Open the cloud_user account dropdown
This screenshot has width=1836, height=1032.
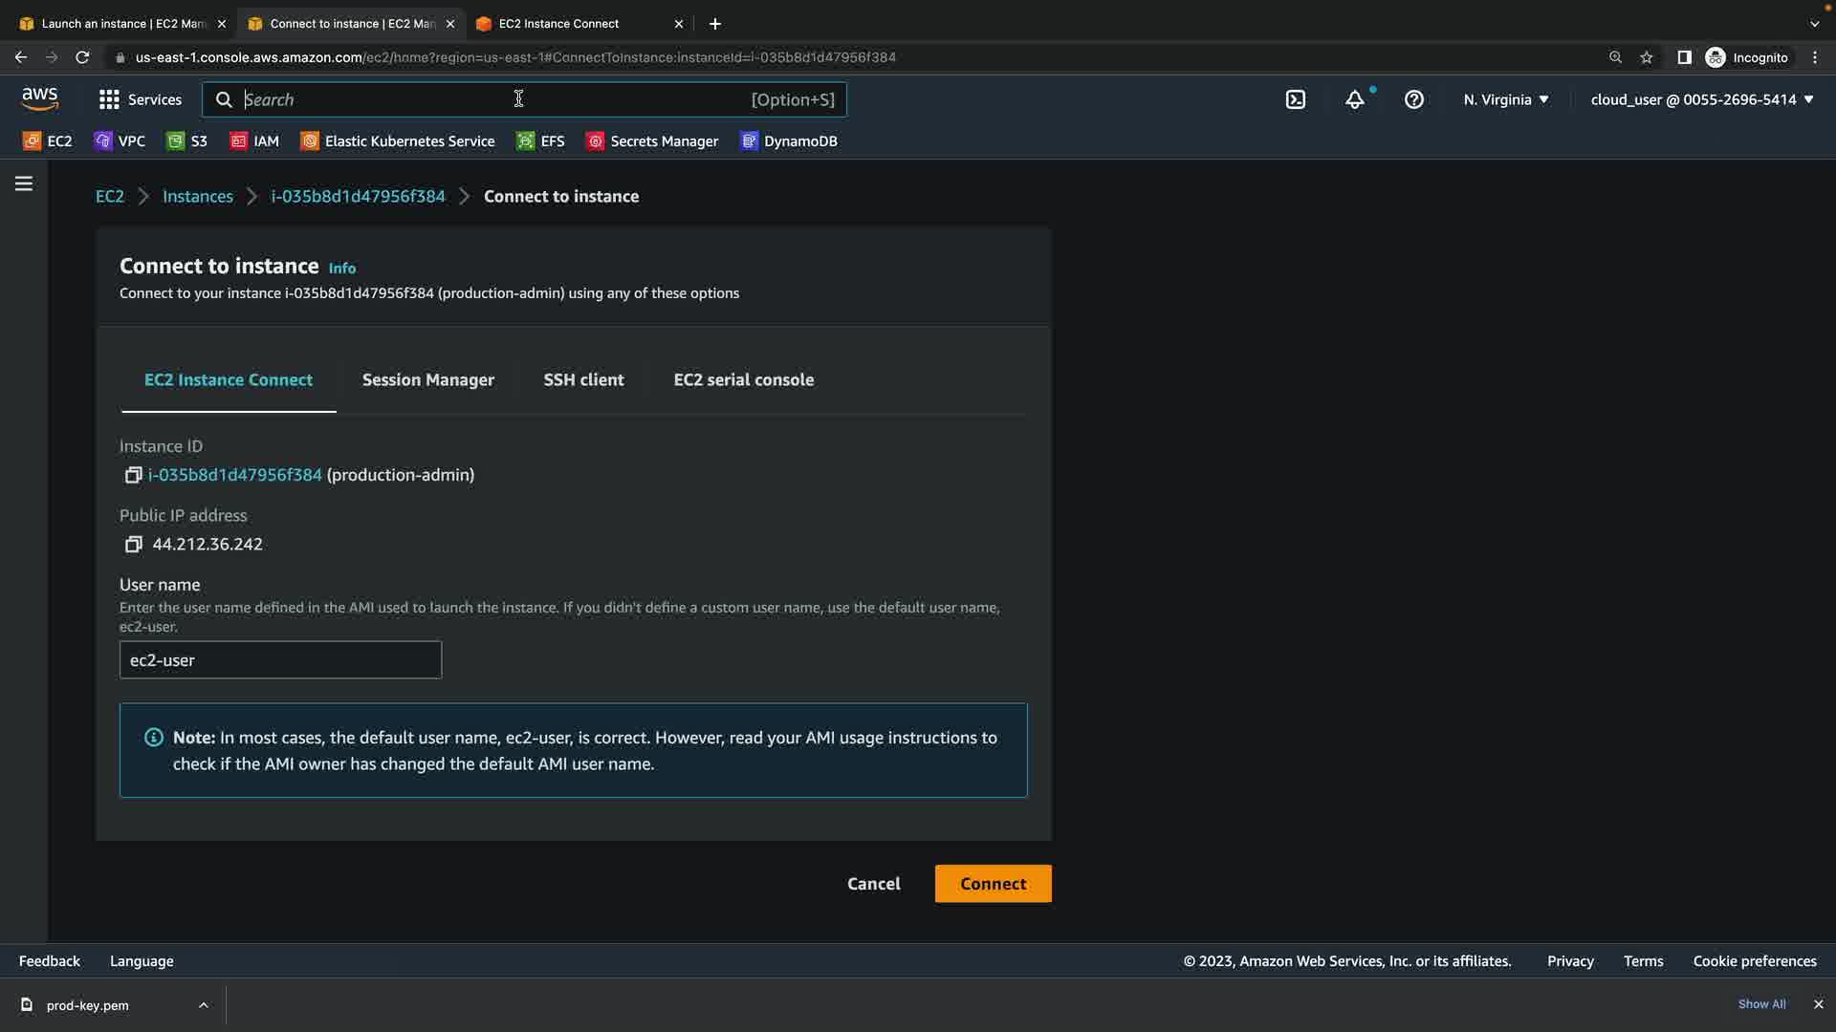point(1701,99)
